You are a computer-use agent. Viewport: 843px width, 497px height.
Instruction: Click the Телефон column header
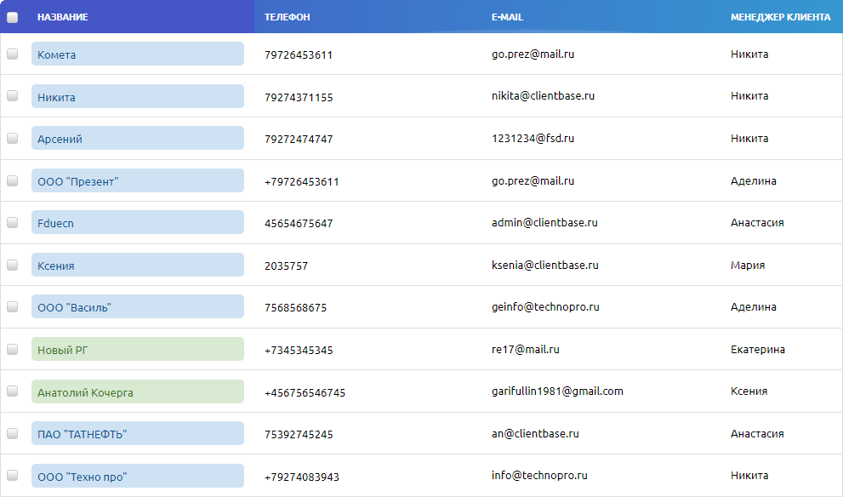(x=287, y=17)
